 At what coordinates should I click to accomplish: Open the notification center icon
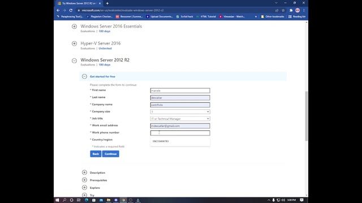pyautogui.click(x=301, y=200)
